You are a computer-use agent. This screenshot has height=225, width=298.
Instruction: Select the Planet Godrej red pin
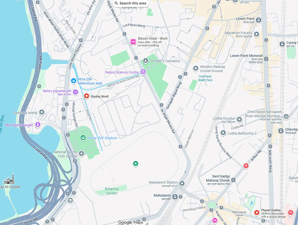[x=257, y=213]
